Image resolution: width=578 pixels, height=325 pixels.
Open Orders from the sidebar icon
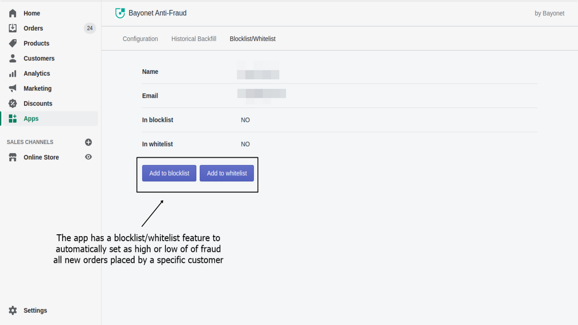tap(12, 28)
